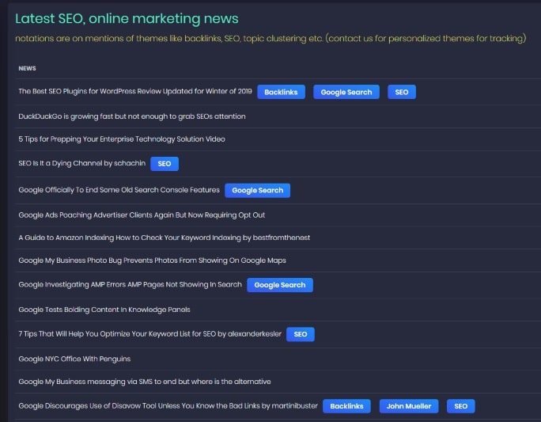Screen dimensions: 541x422
Task: Click Backlinks tag on Disavow Tool row
Action: pyautogui.click(x=346, y=406)
